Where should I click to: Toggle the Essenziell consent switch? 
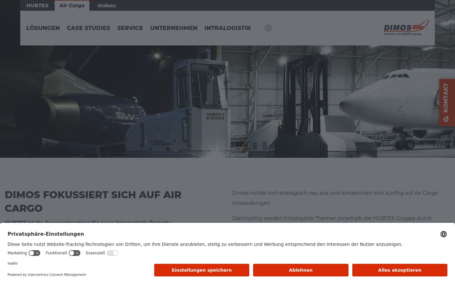112,253
